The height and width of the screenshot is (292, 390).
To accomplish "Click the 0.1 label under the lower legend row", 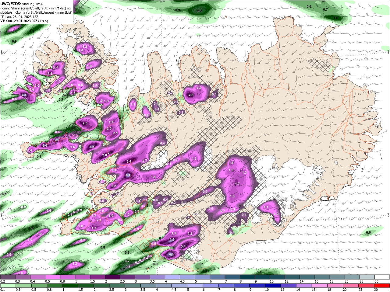I will click(x=3, y=290).
